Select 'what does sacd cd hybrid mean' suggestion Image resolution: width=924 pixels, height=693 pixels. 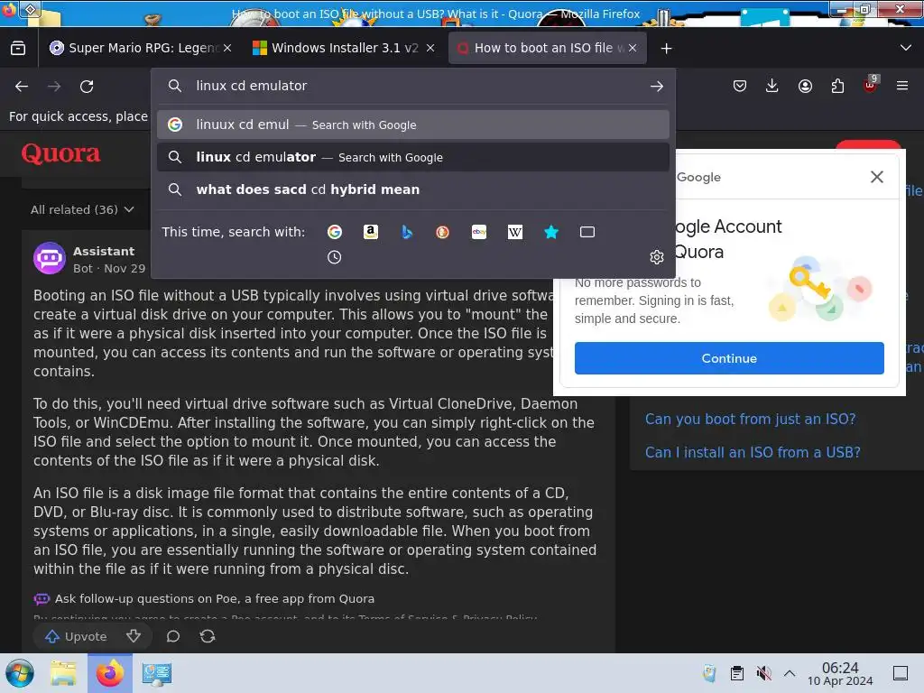[x=413, y=189]
